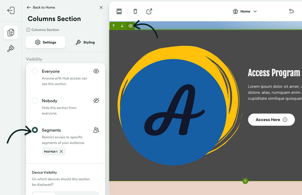
Task: Move section up with the up arrow
Action: [114, 26]
